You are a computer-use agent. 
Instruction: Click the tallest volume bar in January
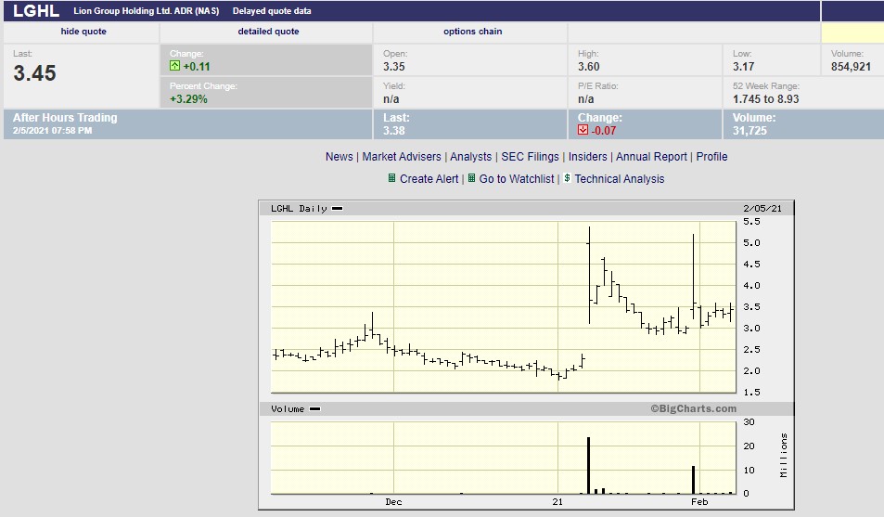point(588,465)
